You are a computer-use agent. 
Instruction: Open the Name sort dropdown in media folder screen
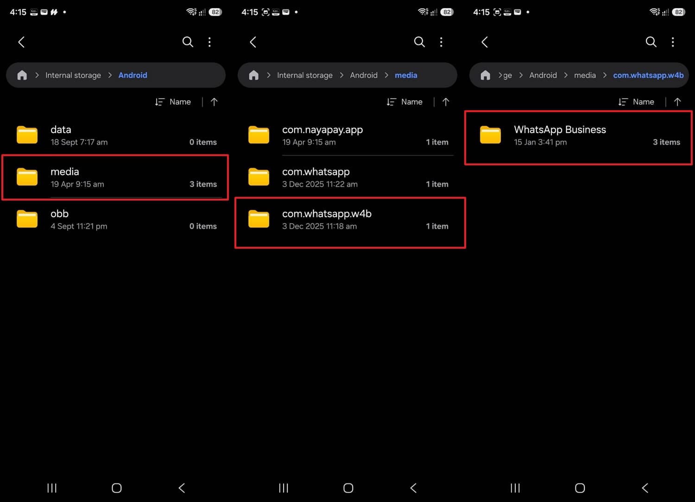[404, 102]
